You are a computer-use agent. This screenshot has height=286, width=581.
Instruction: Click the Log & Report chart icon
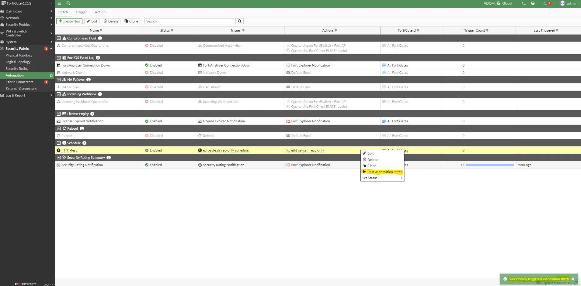point(2,95)
